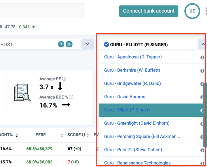Image resolution: width=207 pixels, height=167 pixels.
Task: Click the rightward Average ROE arrow
Action: tap(66, 105)
